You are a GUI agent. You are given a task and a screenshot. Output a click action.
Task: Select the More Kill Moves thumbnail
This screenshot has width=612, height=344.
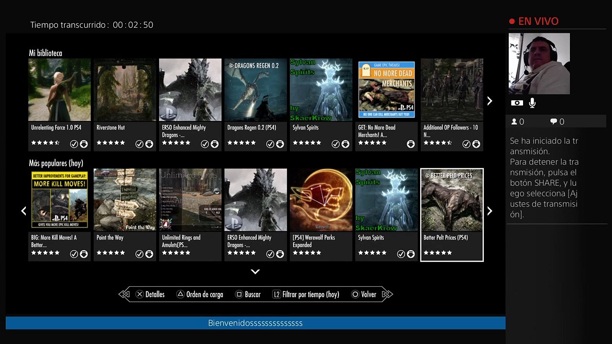(59, 200)
